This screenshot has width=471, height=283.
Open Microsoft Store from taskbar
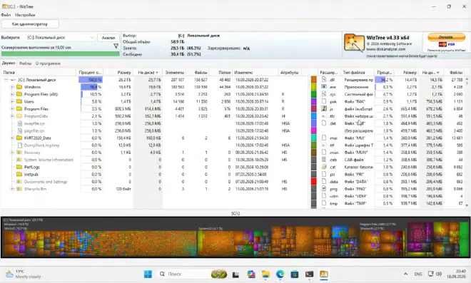tap(295, 274)
